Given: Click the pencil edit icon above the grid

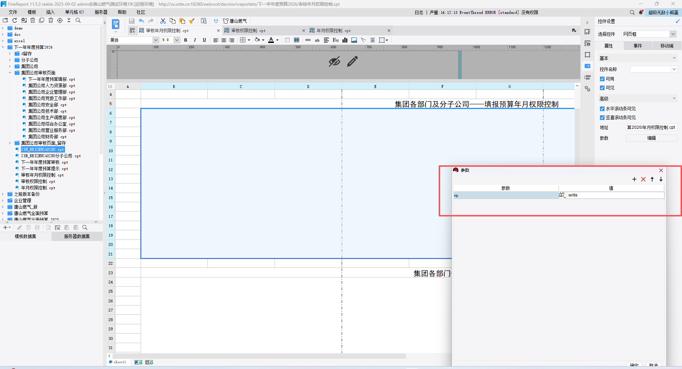Looking at the screenshot, I should (352, 62).
